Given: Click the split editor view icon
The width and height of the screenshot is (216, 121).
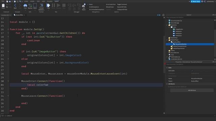Looking at the screenshot, I should point(163,15).
